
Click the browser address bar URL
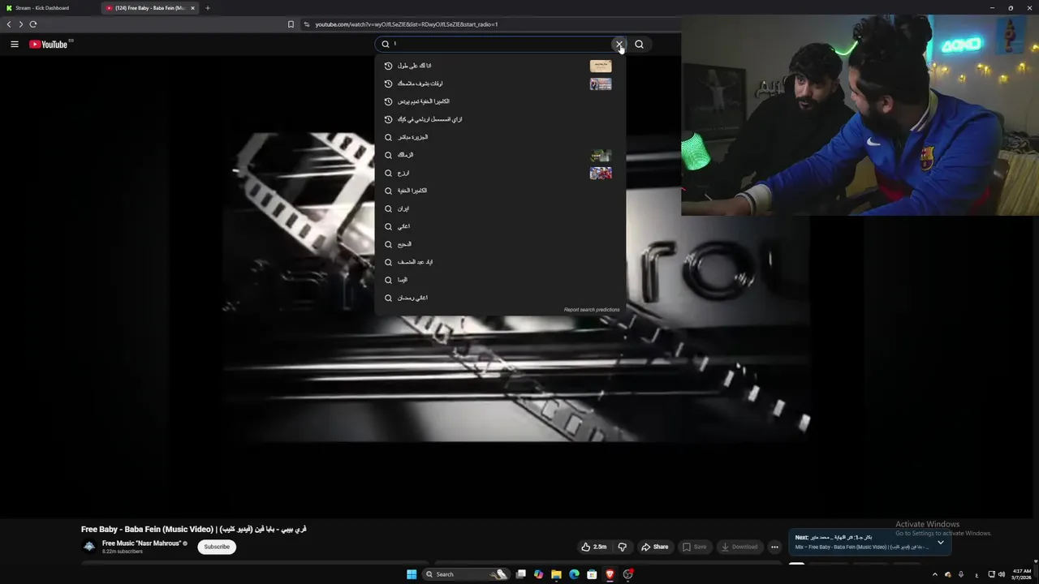click(x=407, y=24)
